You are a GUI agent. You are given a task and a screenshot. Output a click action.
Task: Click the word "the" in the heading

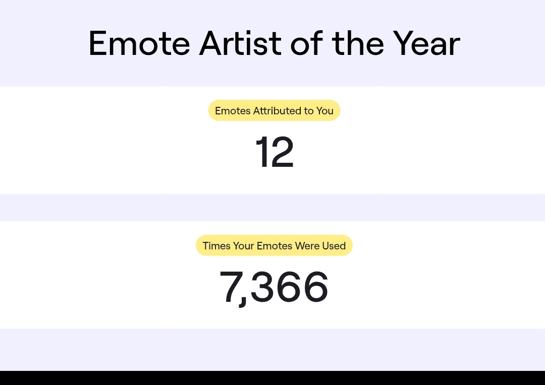358,44
